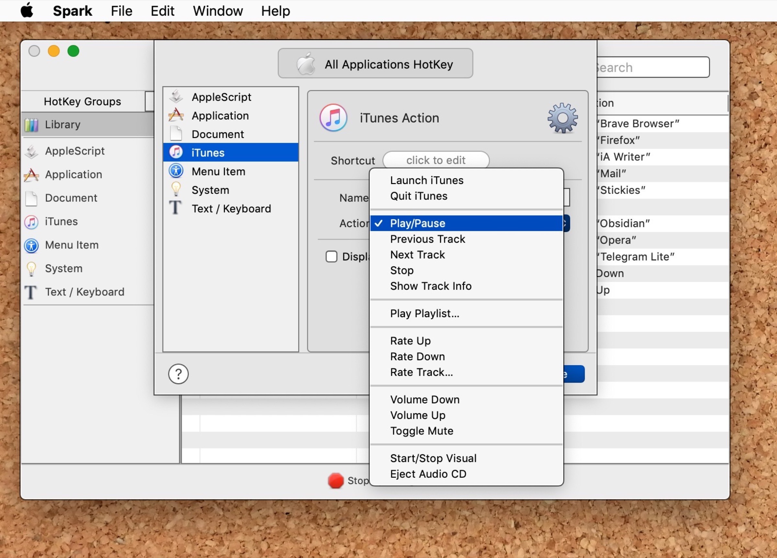Viewport: 777px width, 558px height.
Task: Click the iTunes Action gear icon
Action: [x=562, y=118]
